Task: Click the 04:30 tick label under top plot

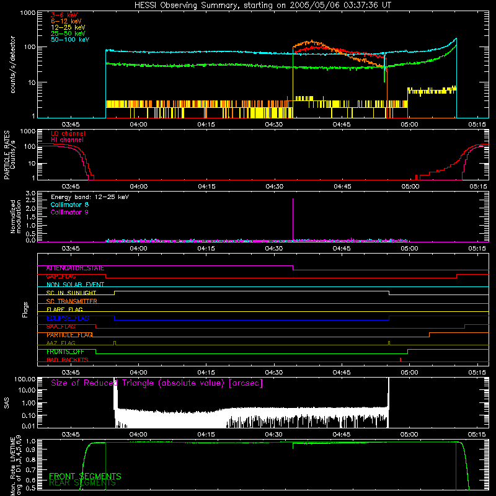Action: point(274,125)
